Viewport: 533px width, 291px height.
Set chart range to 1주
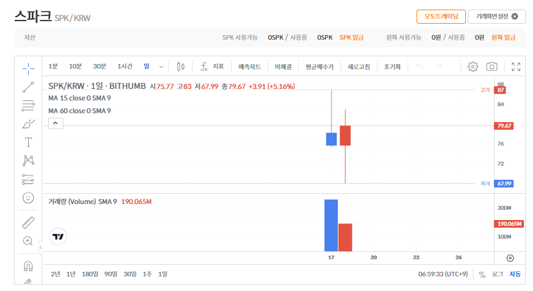tap(147, 274)
